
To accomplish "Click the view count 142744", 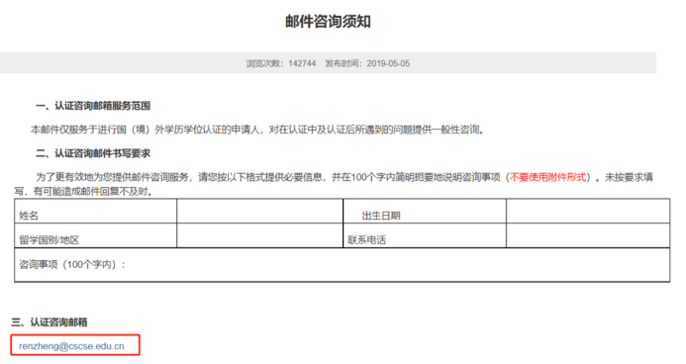I will coord(302,63).
